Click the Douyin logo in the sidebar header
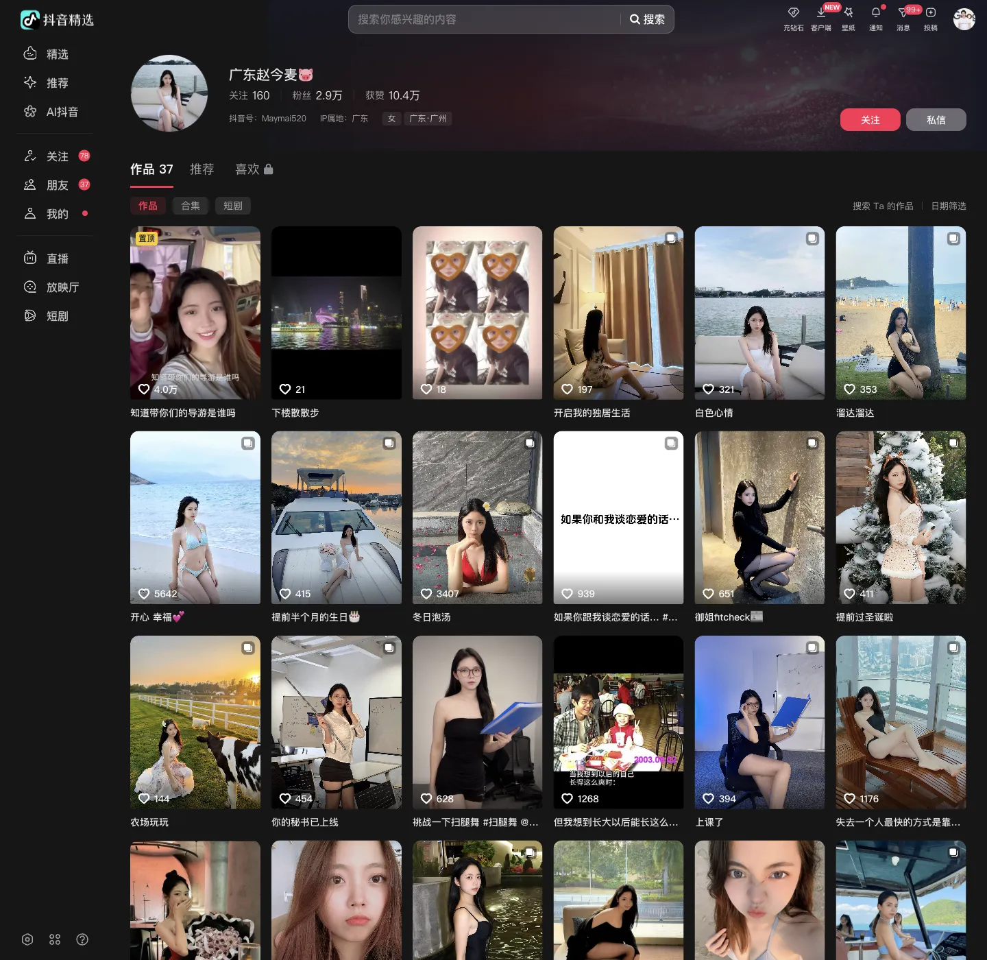This screenshot has height=960, width=987. pos(57,20)
